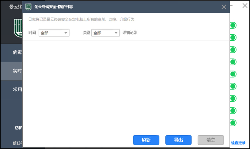
Task: Click the shield logo in the dialog title bar
Action: [x=28, y=7]
